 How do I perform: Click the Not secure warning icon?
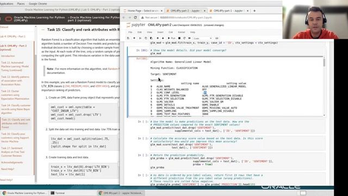pos(142,17)
